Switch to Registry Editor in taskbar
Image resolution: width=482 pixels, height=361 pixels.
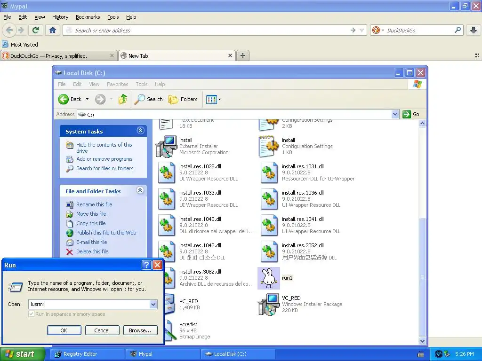(x=87, y=354)
